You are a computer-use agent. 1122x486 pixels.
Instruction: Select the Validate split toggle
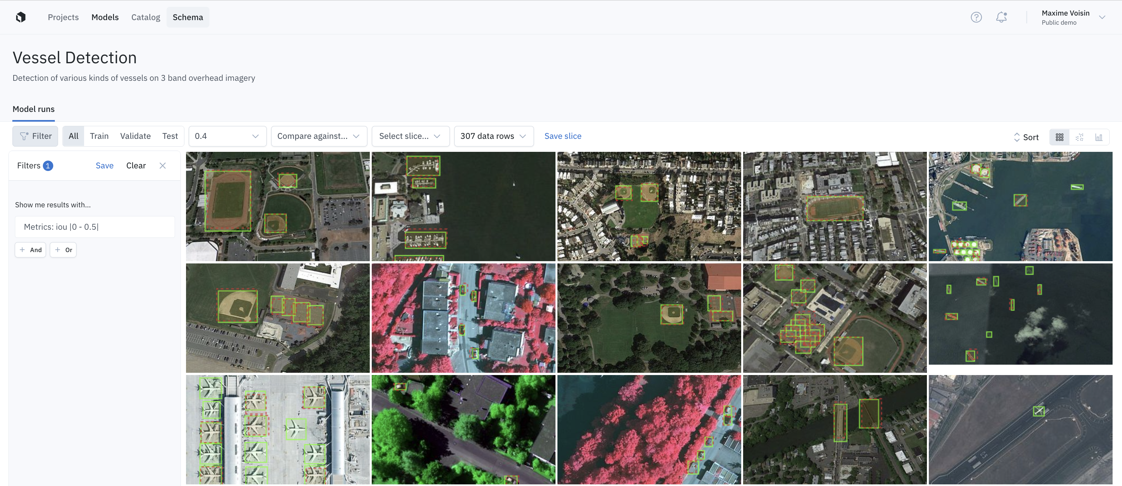(135, 136)
